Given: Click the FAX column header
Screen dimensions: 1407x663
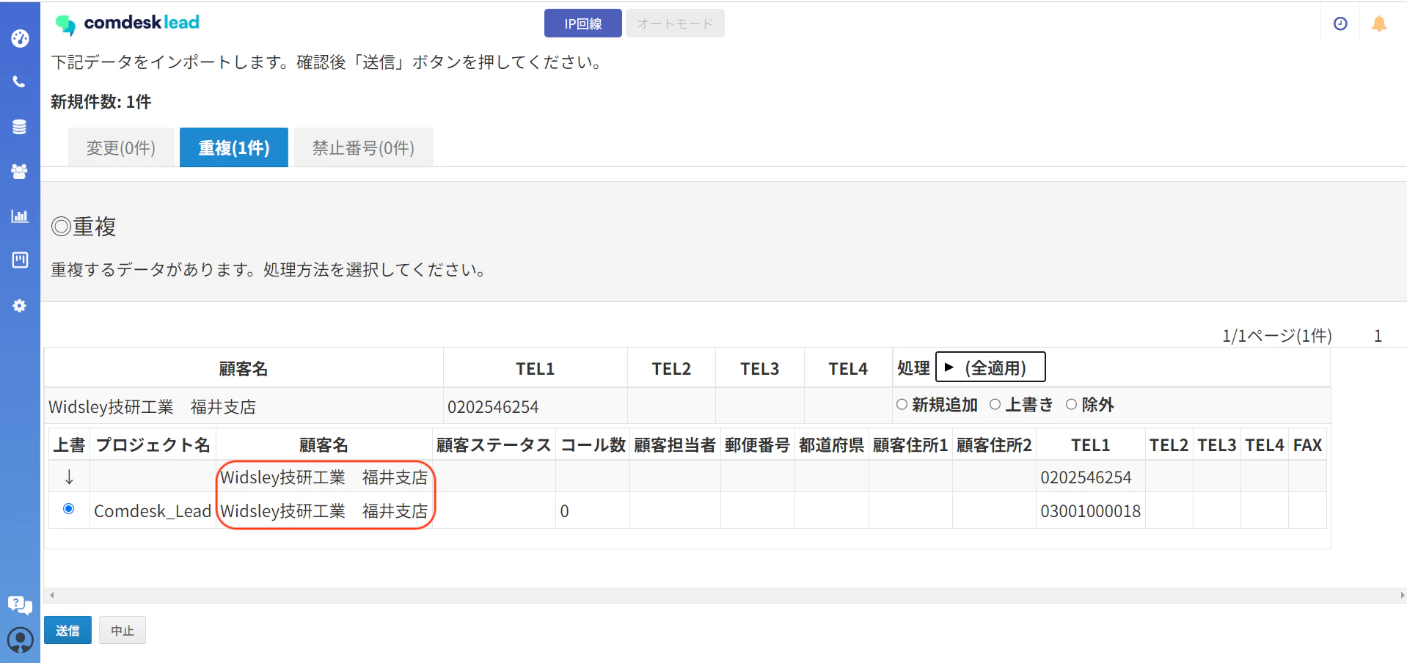Looking at the screenshot, I should (x=1307, y=445).
